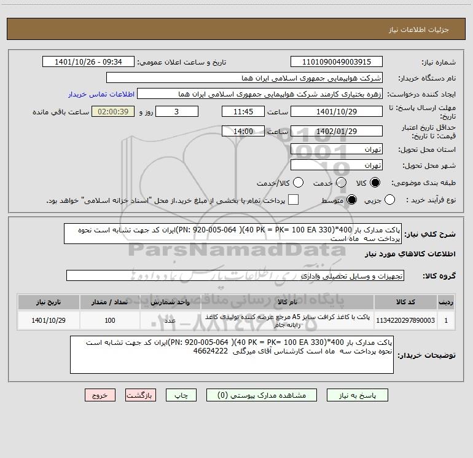Click the گروه کالا field
Image resolution: width=473 pixels, height=458 pixels.
click(235, 275)
